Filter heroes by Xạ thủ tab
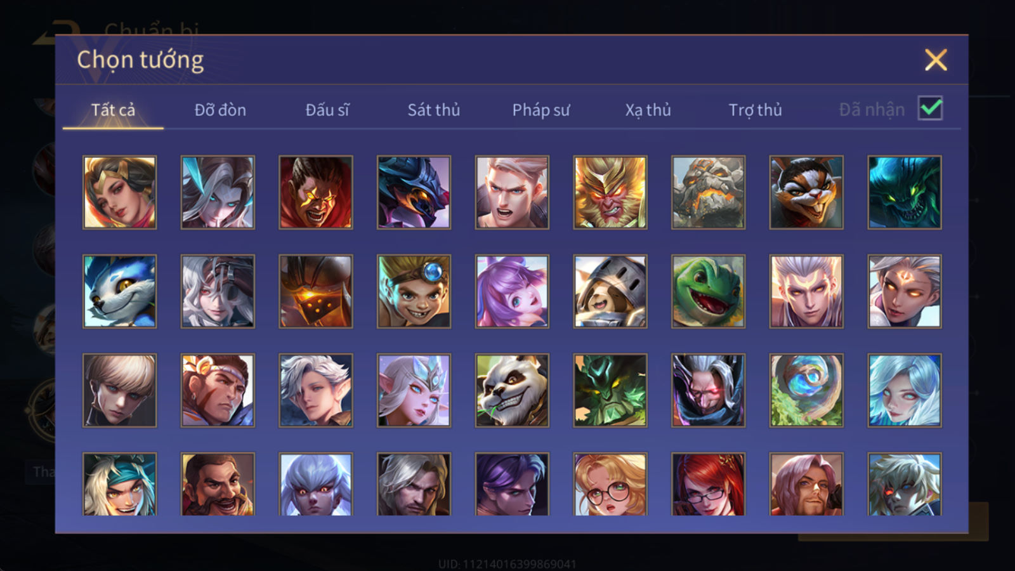The height and width of the screenshot is (571, 1015). click(x=648, y=110)
